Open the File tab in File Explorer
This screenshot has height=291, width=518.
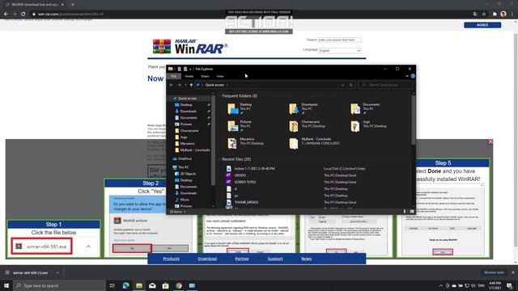174,76
